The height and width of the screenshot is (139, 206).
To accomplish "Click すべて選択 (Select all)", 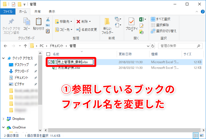I will (x=161, y=19).
